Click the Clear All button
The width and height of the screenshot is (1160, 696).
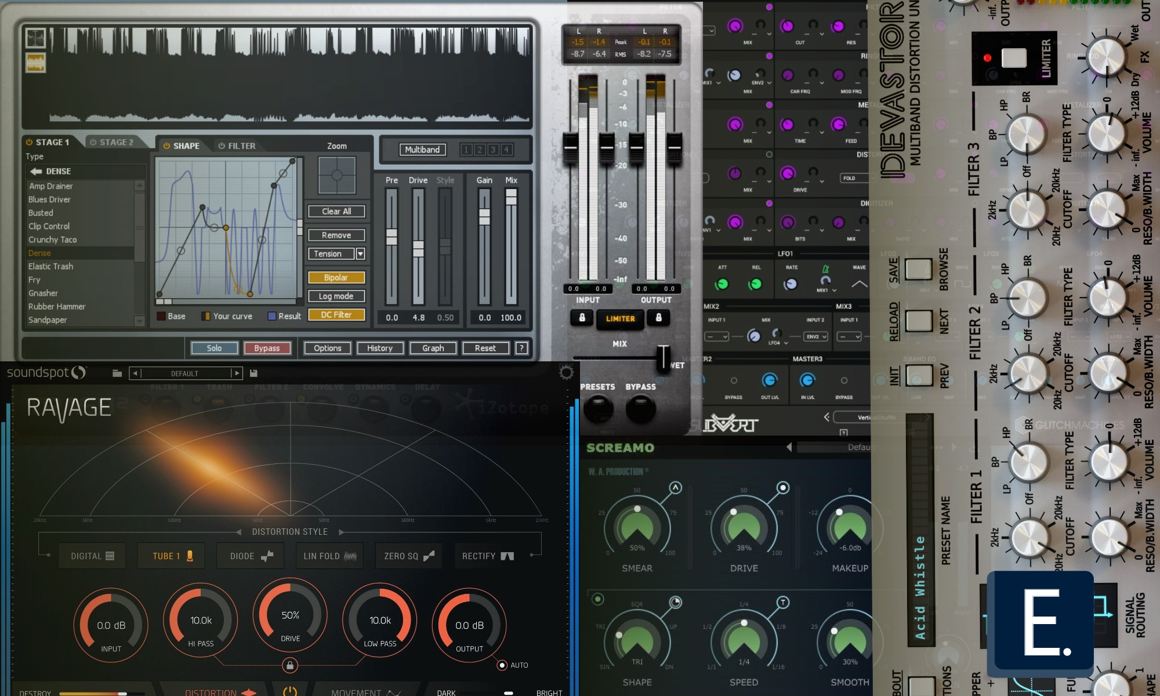click(x=336, y=211)
